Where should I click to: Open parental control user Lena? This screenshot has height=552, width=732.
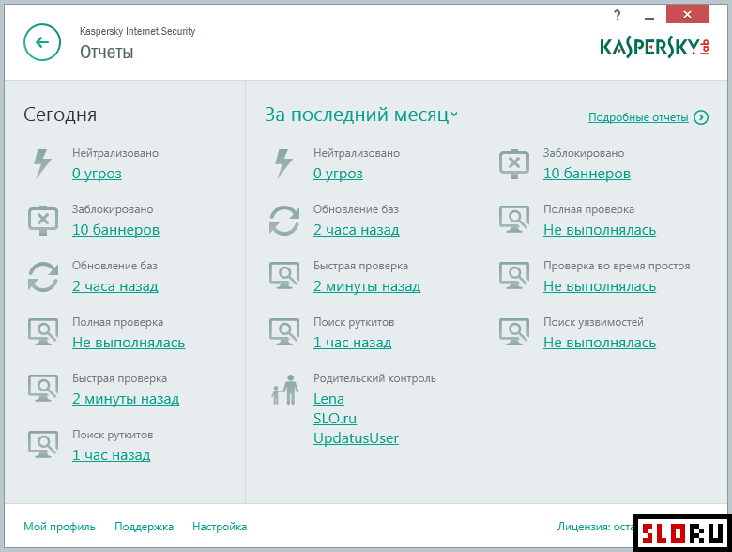pyautogui.click(x=328, y=399)
